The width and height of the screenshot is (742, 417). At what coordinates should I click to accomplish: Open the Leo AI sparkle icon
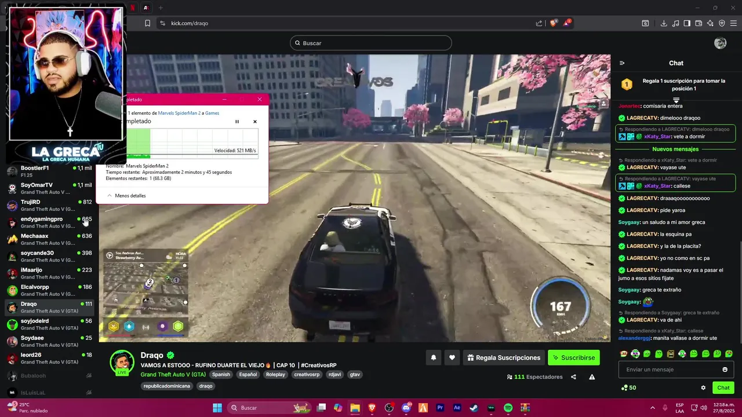[710, 23]
